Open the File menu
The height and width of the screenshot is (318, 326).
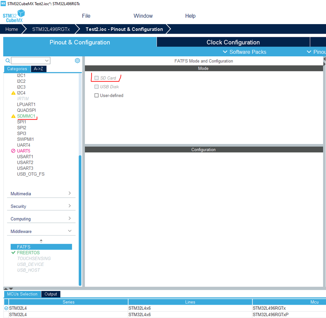click(x=86, y=16)
